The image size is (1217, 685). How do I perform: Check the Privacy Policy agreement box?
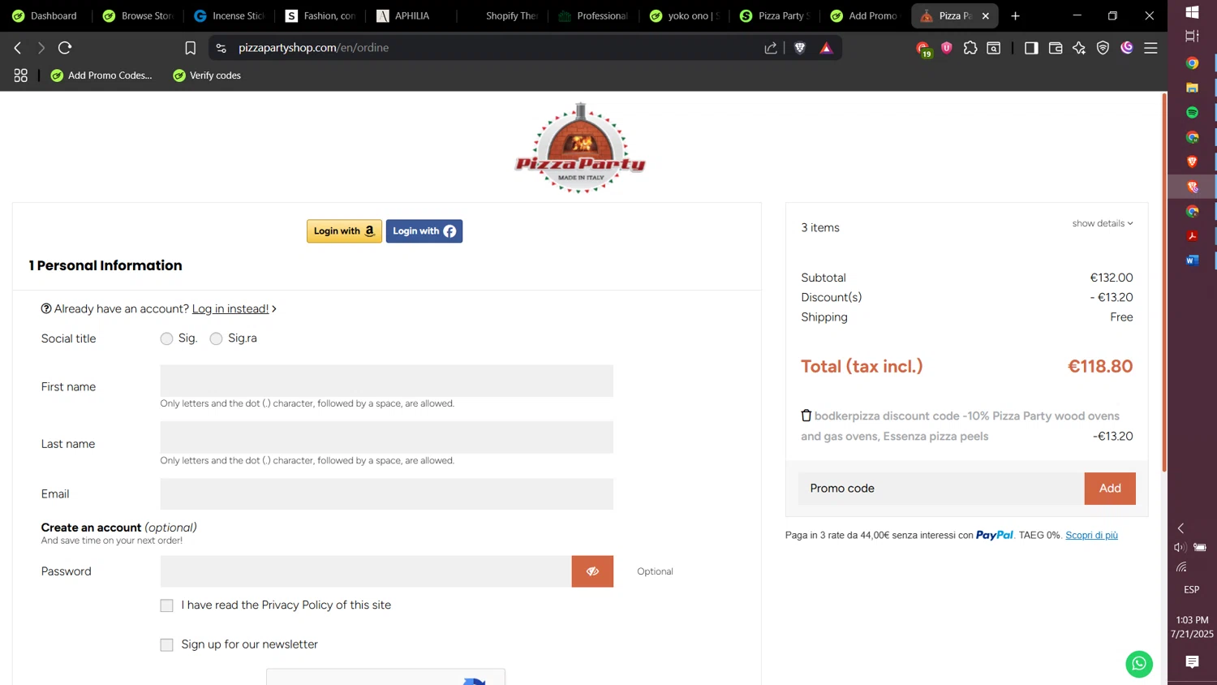pyautogui.click(x=166, y=605)
